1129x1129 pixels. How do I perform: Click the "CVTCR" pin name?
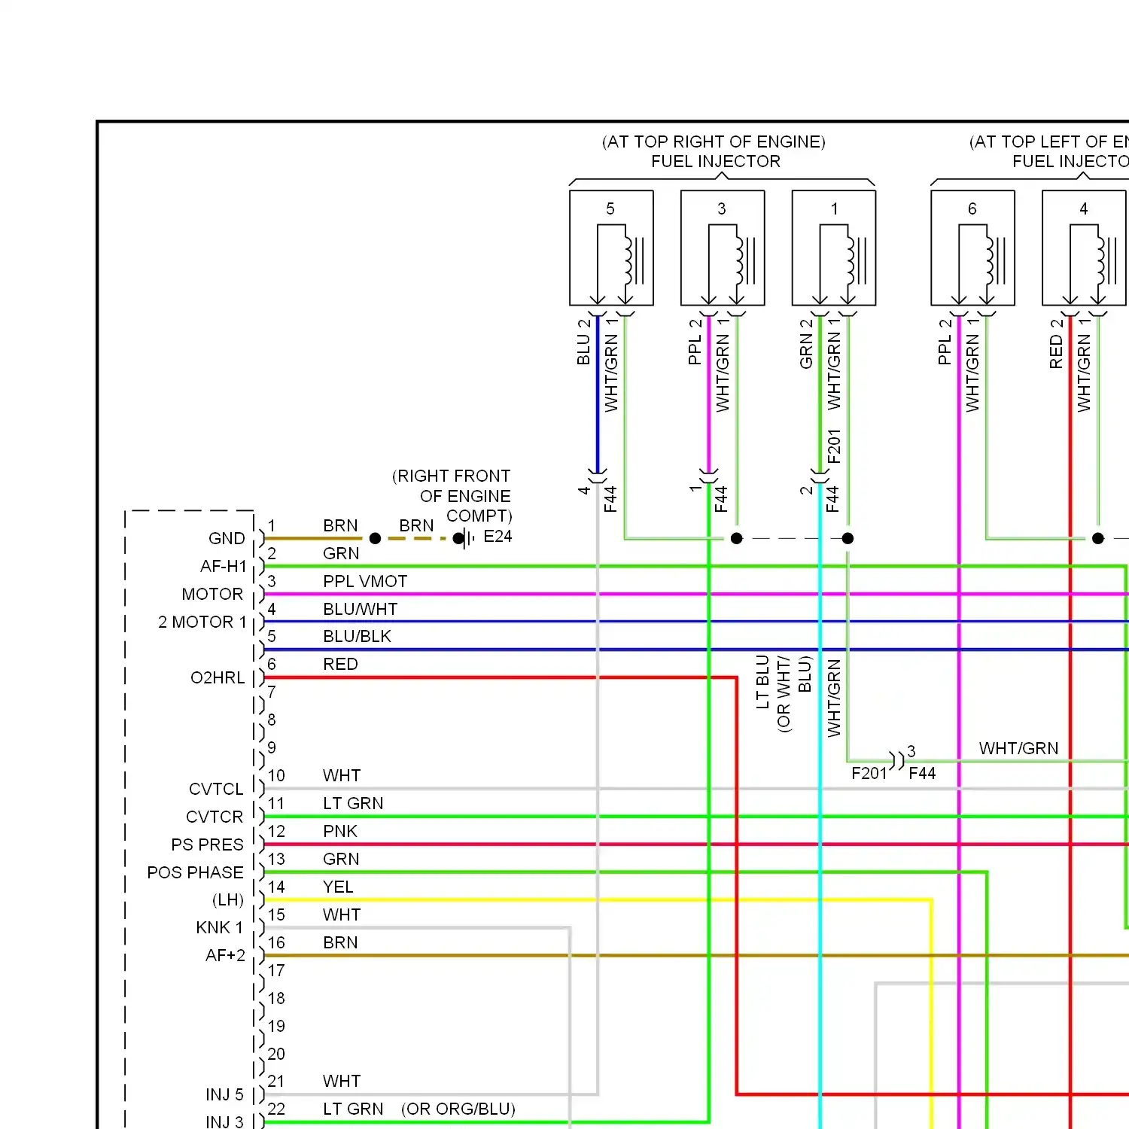[x=215, y=817]
